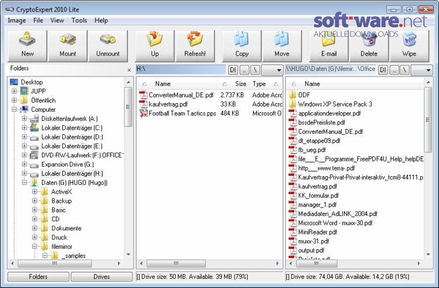Open the Image menu
The image size is (439, 288).
pyautogui.click(x=17, y=20)
